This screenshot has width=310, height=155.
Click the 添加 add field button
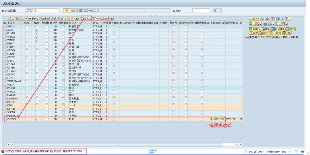(x=85, y=19)
